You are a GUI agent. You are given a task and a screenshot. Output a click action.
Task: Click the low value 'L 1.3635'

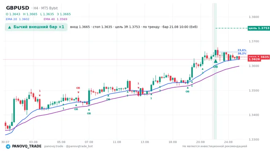click(47, 14)
